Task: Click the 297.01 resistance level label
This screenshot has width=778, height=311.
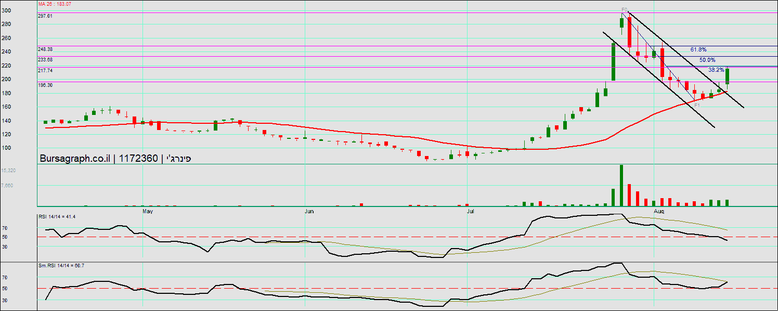Action: [x=45, y=16]
